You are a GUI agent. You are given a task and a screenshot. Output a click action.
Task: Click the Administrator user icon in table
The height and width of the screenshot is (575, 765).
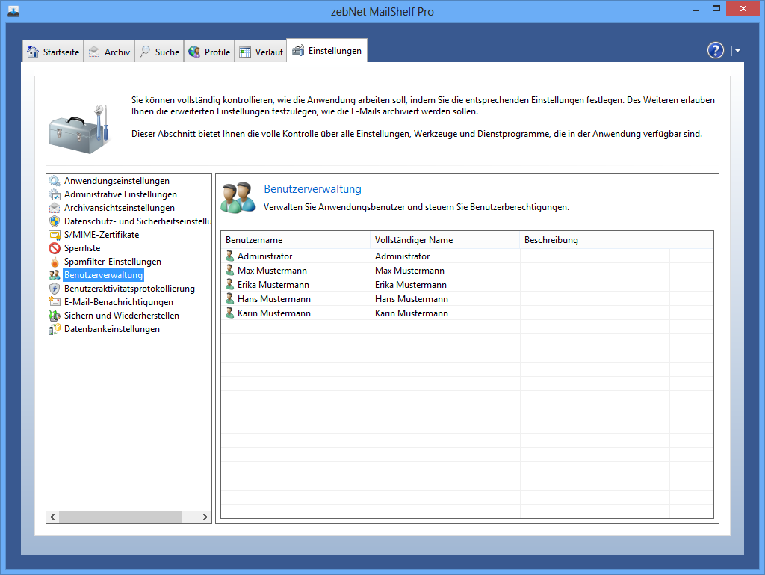click(230, 256)
